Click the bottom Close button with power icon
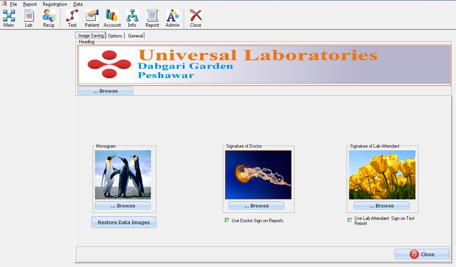Image resolution: width=456 pixels, height=267 pixels. 422,254
